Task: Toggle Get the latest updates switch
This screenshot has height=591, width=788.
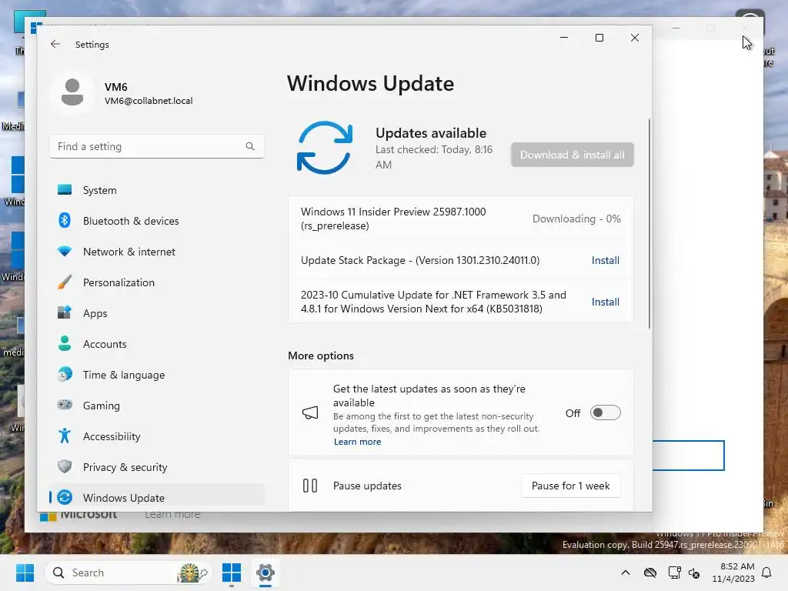Action: coord(605,413)
